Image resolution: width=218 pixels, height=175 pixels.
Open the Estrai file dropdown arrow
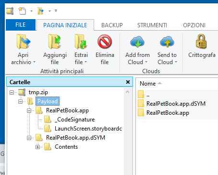tap(85, 62)
